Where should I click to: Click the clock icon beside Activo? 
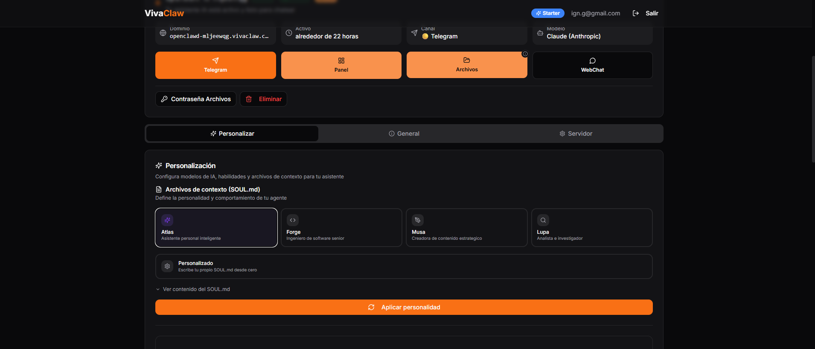click(289, 33)
